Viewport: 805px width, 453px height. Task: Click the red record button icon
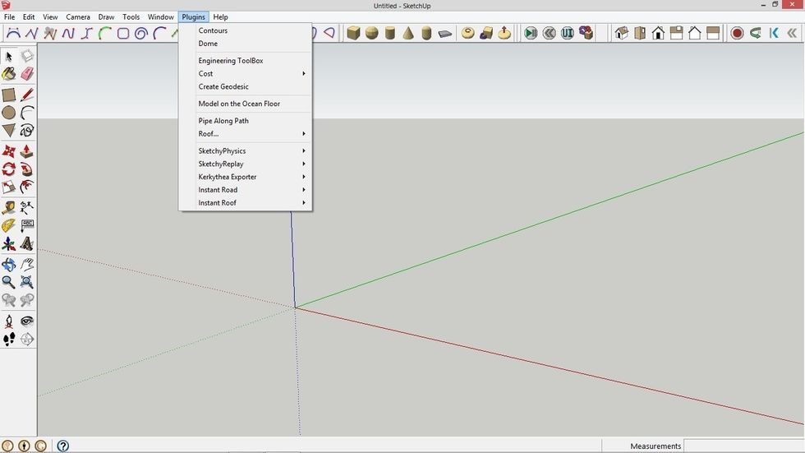[x=737, y=34]
